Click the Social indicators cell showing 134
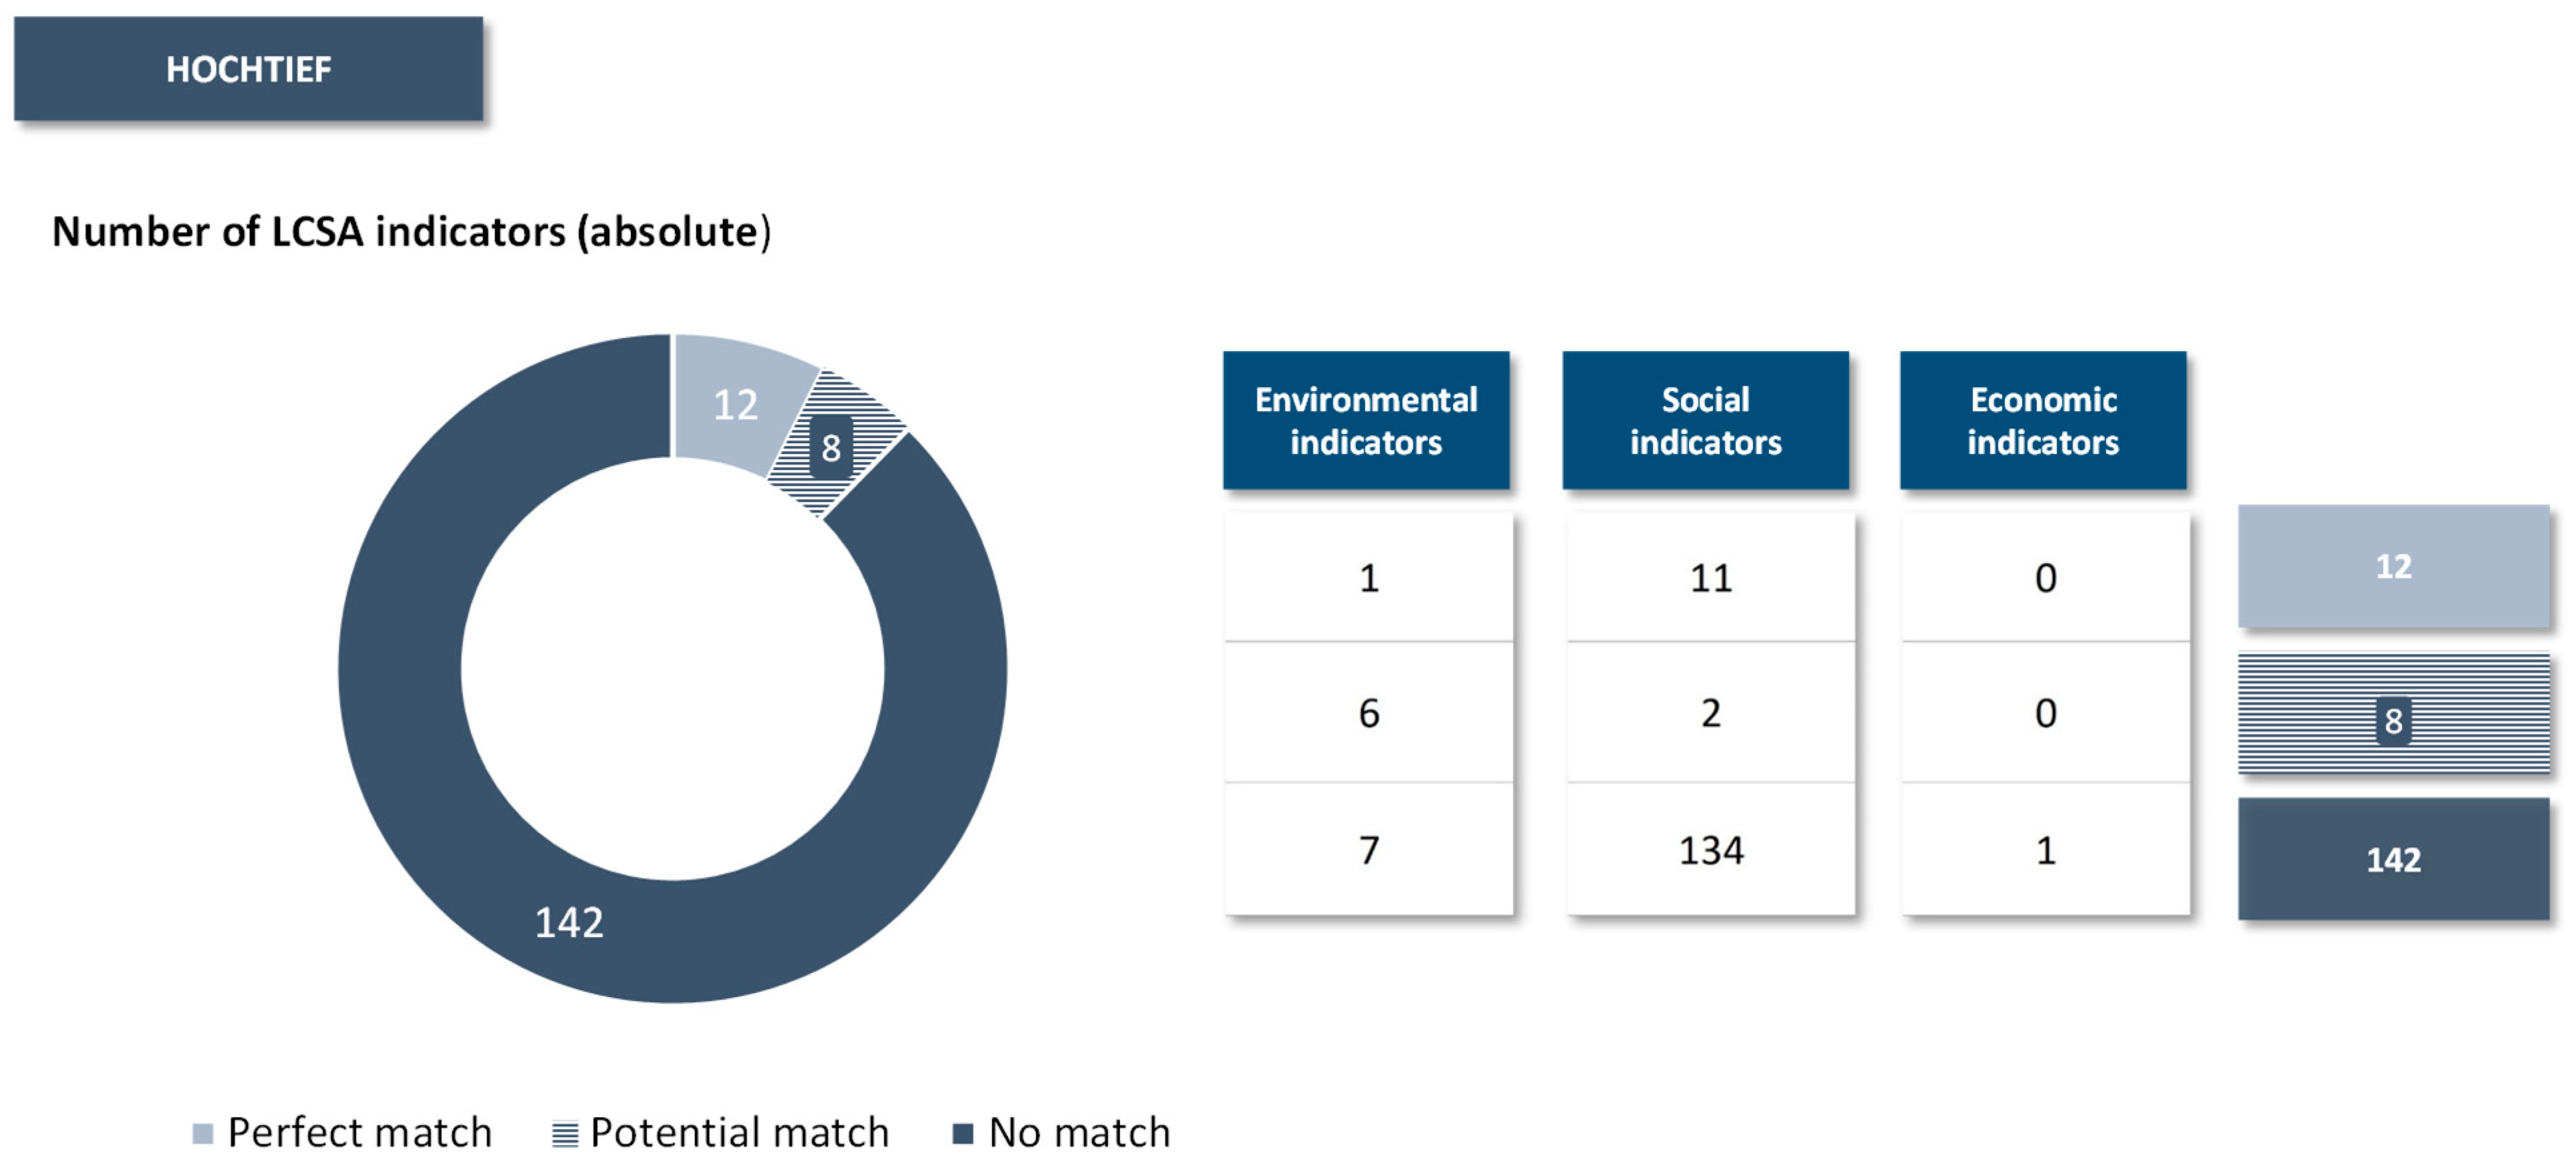 (x=1711, y=850)
